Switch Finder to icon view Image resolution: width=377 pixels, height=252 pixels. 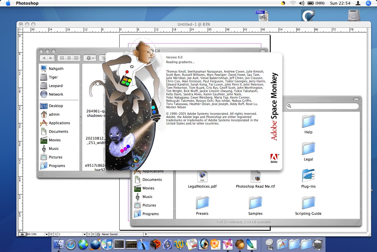point(62,58)
